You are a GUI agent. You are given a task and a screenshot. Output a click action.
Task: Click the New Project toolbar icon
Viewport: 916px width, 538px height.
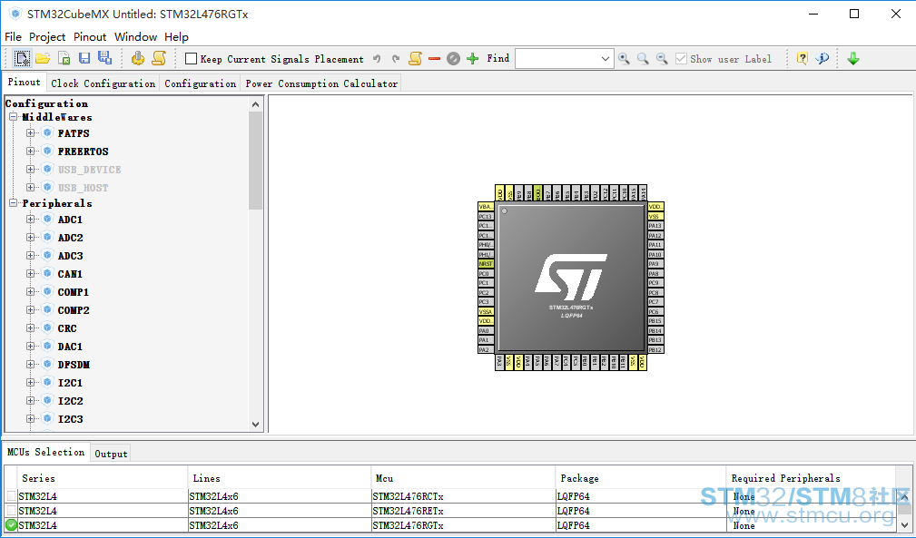click(x=22, y=58)
